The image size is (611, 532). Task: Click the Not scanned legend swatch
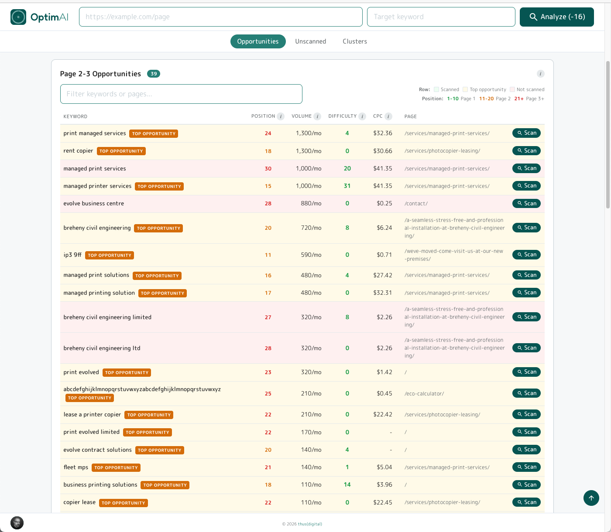click(x=512, y=89)
